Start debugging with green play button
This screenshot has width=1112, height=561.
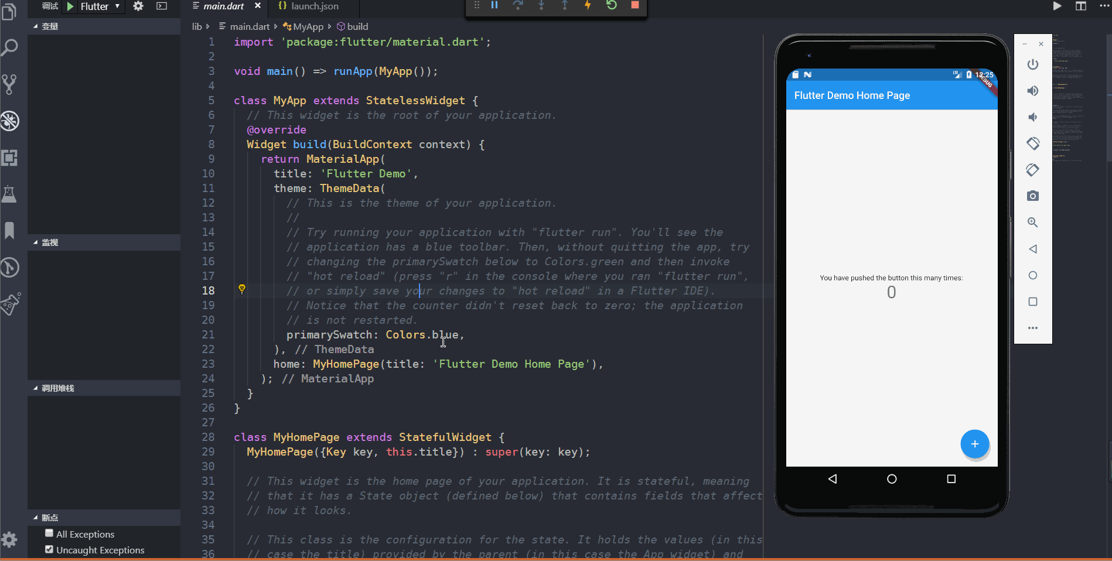70,6
